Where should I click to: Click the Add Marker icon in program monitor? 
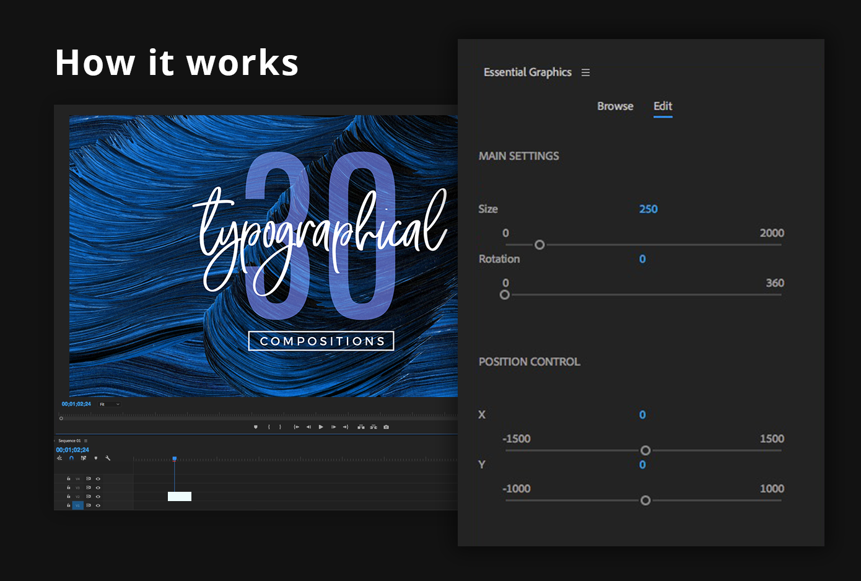click(256, 427)
